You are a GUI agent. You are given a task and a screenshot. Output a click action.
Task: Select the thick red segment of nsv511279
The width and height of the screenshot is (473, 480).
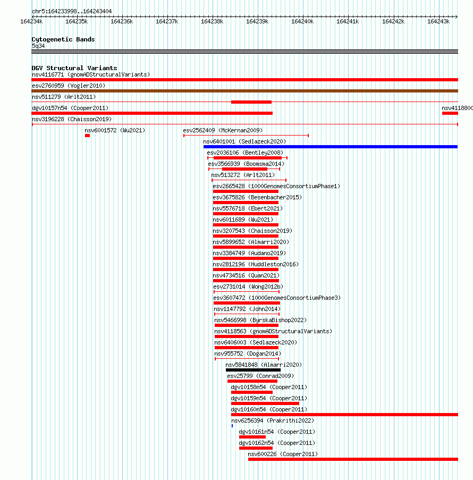click(x=251, y=102)
